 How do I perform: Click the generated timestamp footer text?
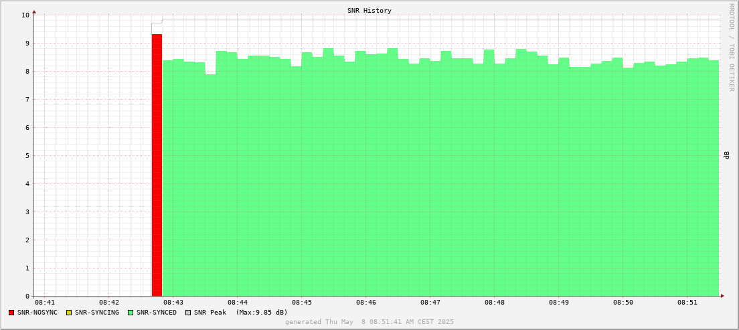(369, 322)
